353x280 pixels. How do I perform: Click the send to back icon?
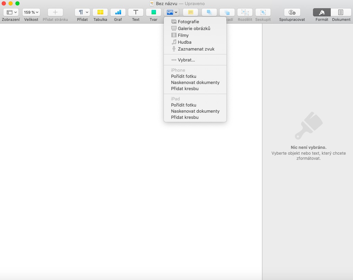tap(227, 12)
